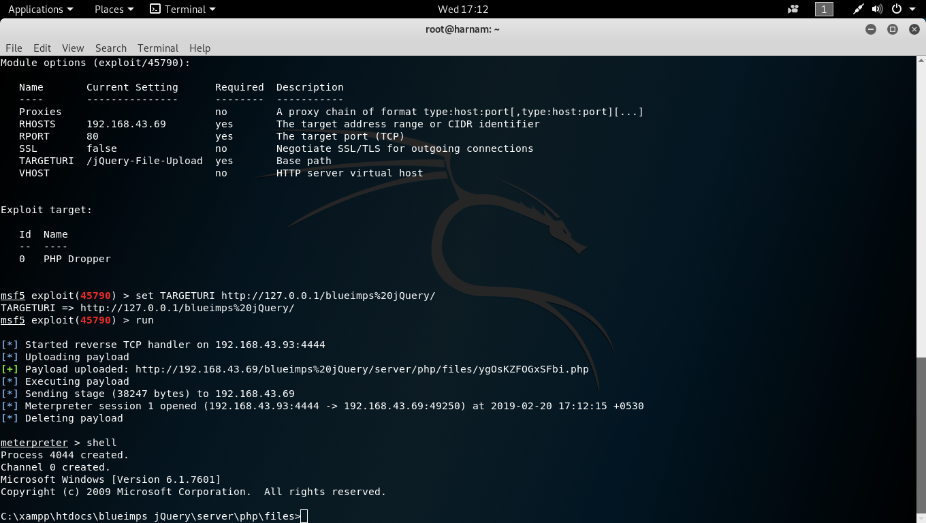The height and width of the screenshot is (523, 926).
Task: Click the 'Module options (exploit/45790):' heading
Action: 95,63
